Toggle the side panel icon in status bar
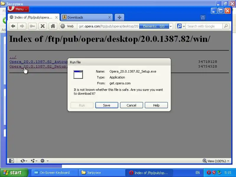This screenshot has width=236, height=177. pos(12,161)
